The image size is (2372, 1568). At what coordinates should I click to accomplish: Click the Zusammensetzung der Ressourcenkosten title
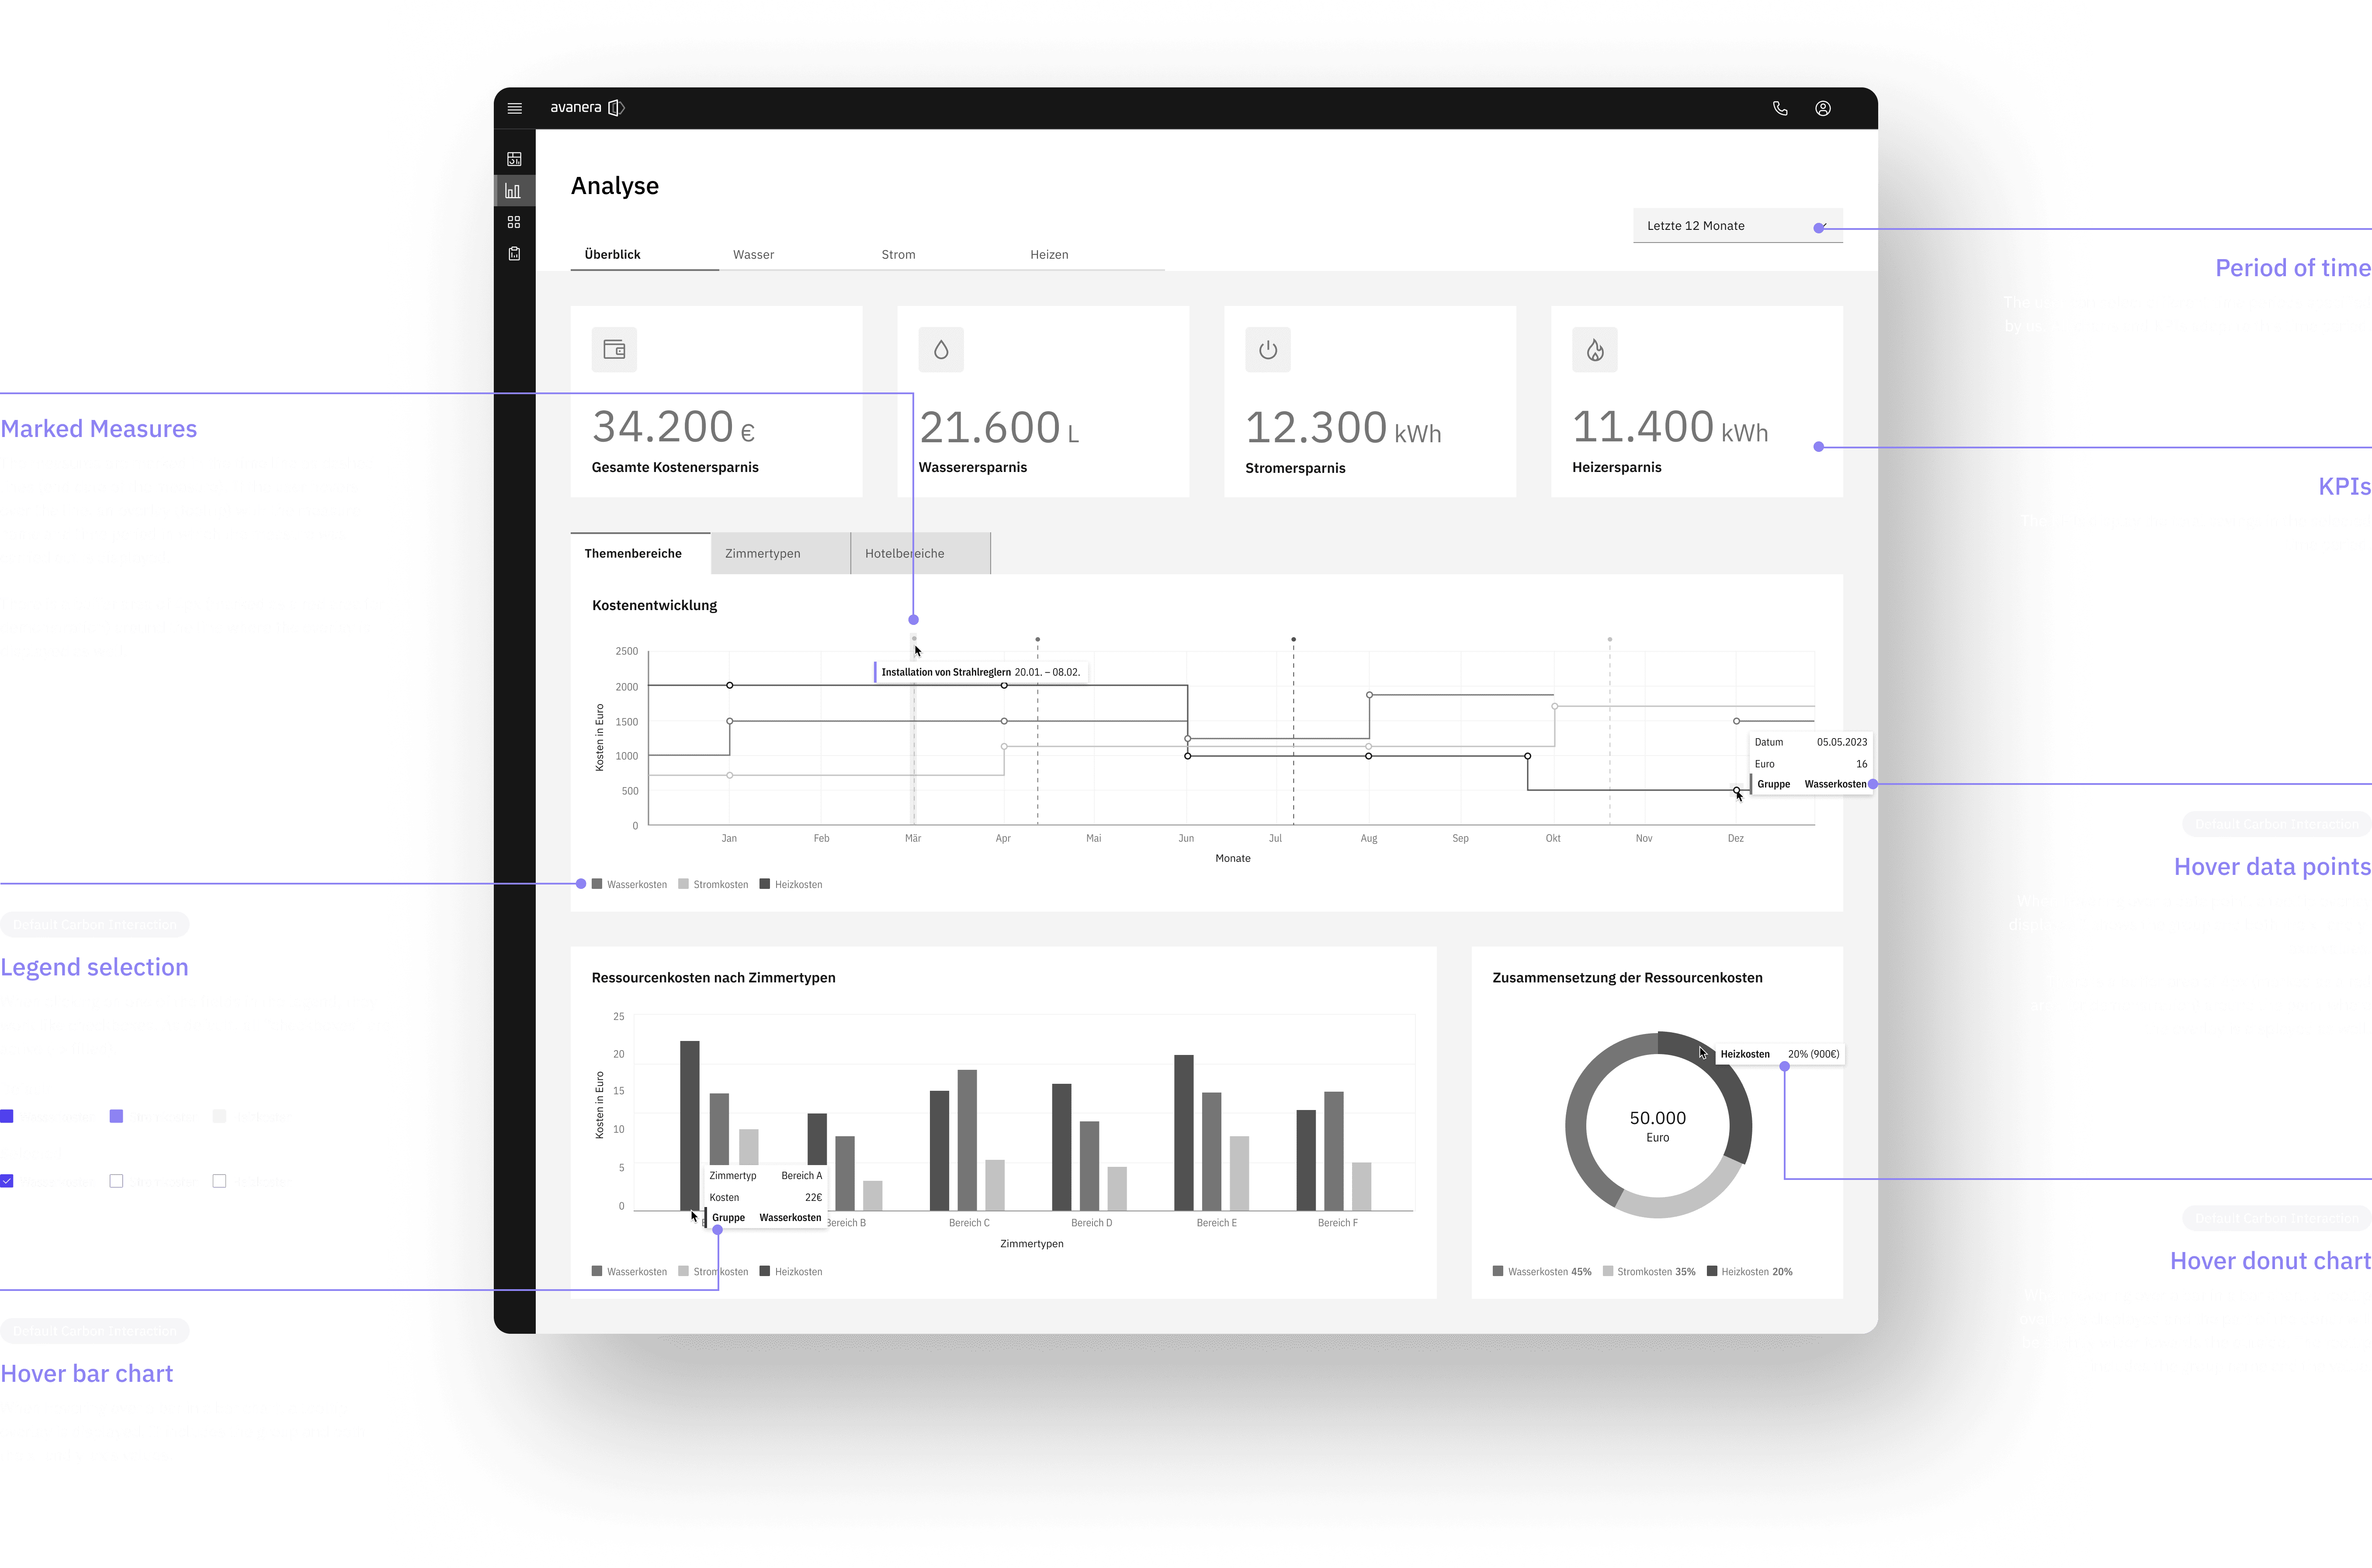[x=1628, y=978]
